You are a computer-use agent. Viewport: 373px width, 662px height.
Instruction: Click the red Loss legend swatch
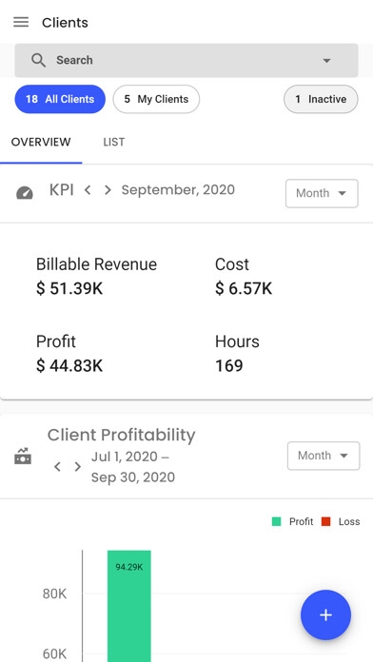[325, 522]
